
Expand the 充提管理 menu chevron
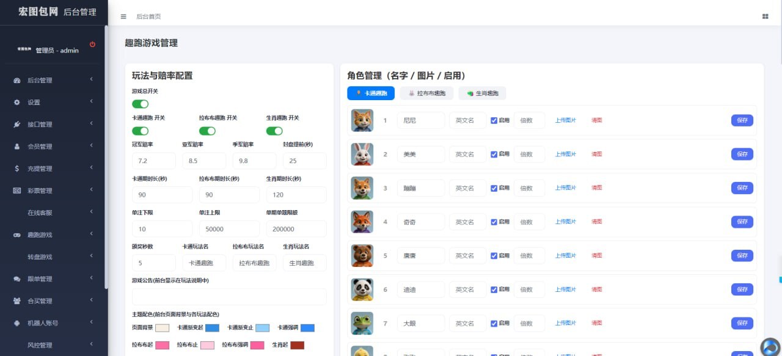click(x=91, y=168)
